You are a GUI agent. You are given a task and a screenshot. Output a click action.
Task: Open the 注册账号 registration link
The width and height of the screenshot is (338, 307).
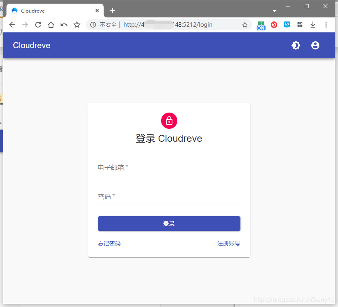coord(229,243)
